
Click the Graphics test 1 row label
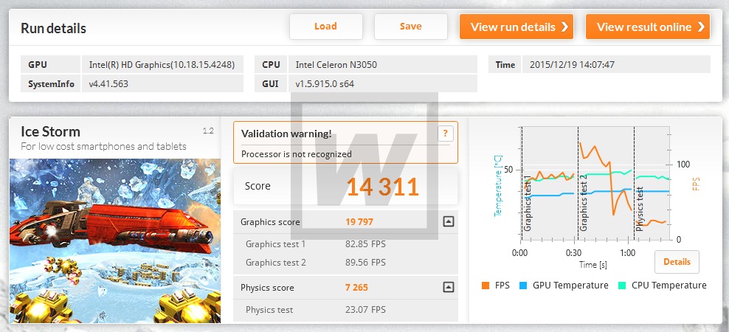pyautogui.click(x=275, y=244)
